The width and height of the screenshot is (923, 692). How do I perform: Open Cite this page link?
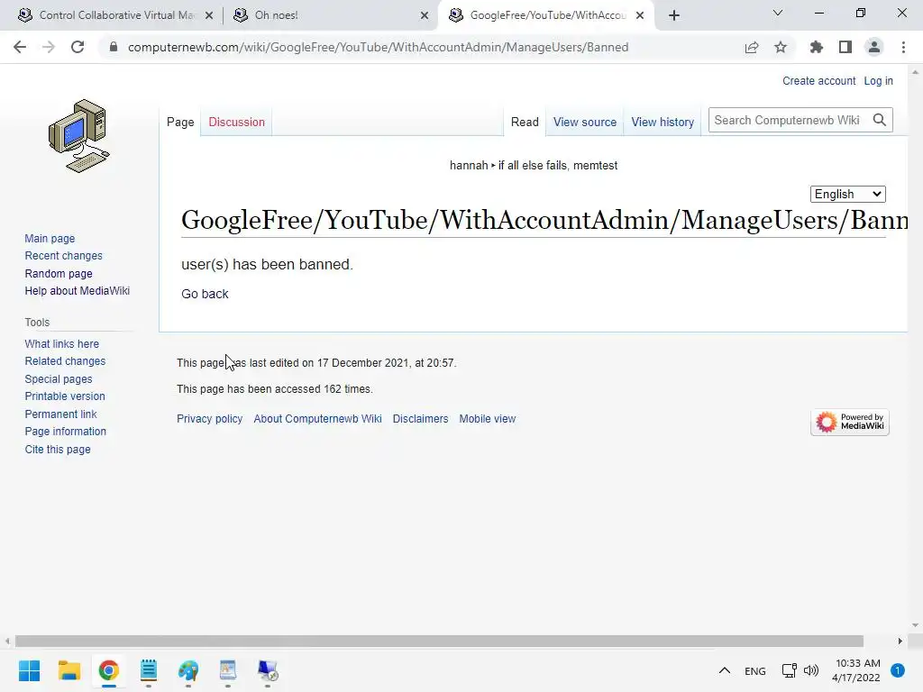58,449
